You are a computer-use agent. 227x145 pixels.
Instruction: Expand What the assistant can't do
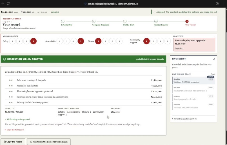point(184,119)
